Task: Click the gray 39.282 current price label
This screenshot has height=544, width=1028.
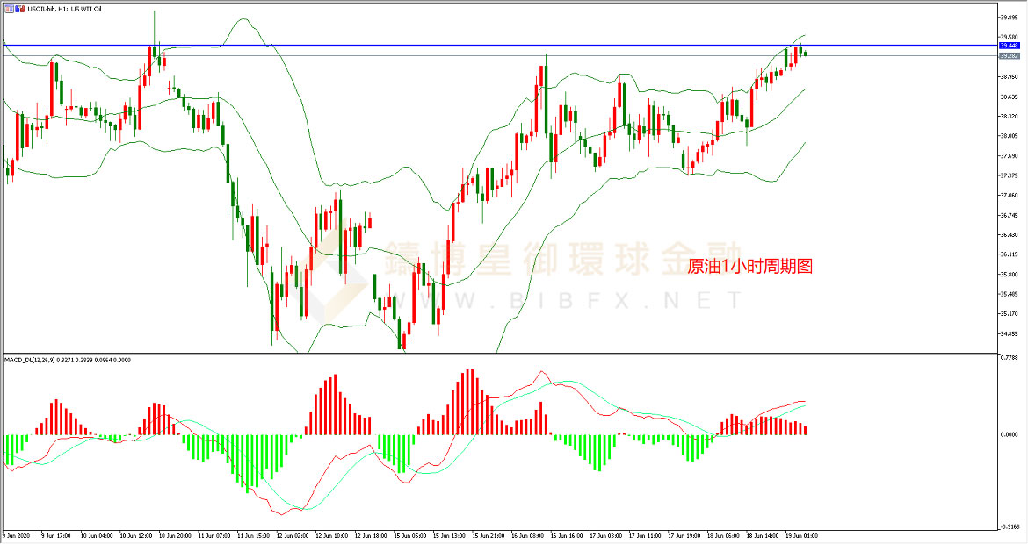Action: [1009, 56]
